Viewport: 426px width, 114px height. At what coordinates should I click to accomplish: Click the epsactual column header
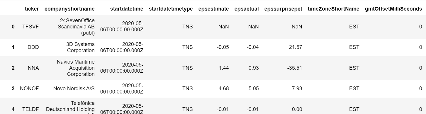[247, 9]
